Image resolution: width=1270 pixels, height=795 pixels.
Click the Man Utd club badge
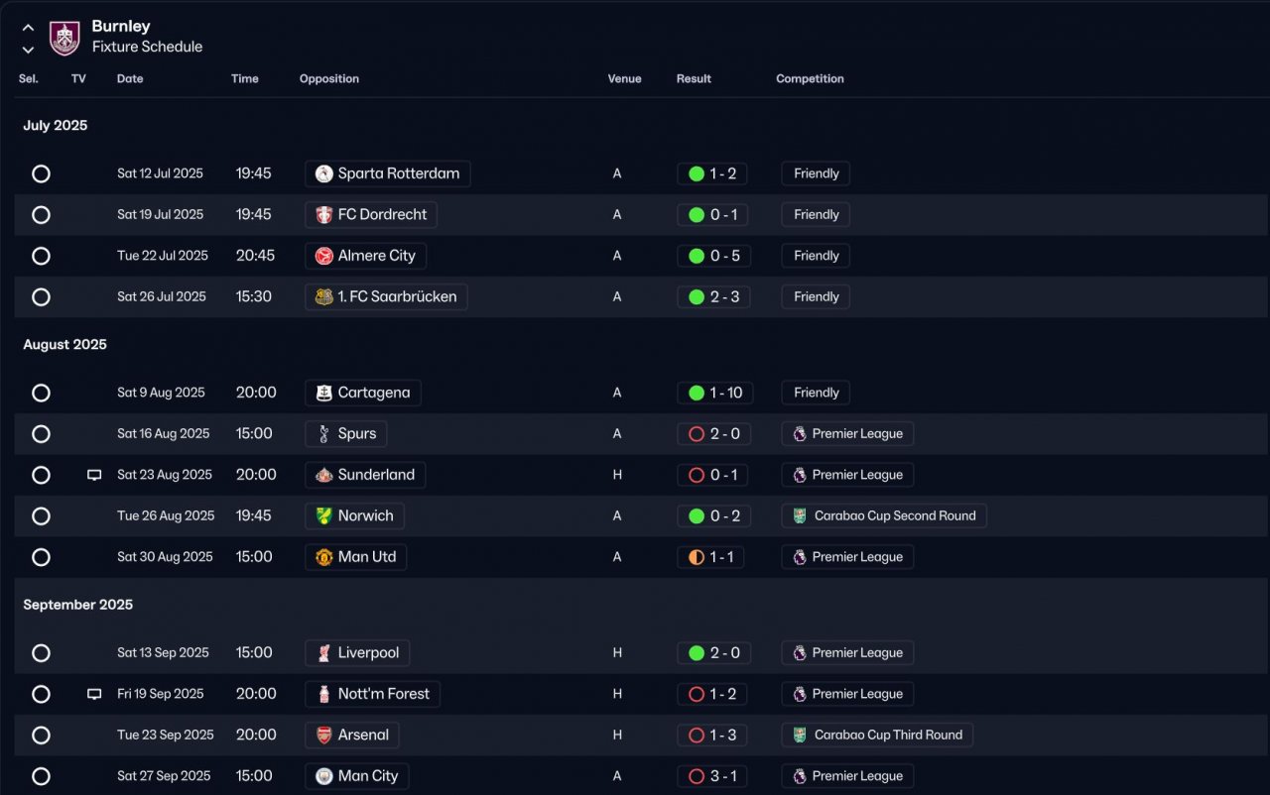click(x=323, y=557)
